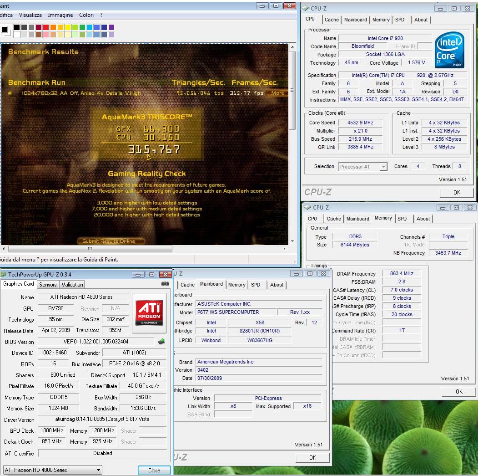Switch to Cache tab in top CPU-Z
478x476 pixels.
coord(332,20)
